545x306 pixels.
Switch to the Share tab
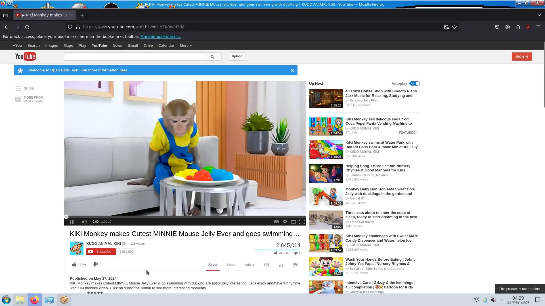point(231,265)
